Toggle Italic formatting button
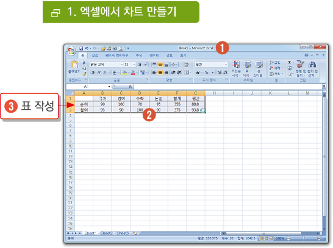This screenshot has height=248, width=333. click(99, 73)
